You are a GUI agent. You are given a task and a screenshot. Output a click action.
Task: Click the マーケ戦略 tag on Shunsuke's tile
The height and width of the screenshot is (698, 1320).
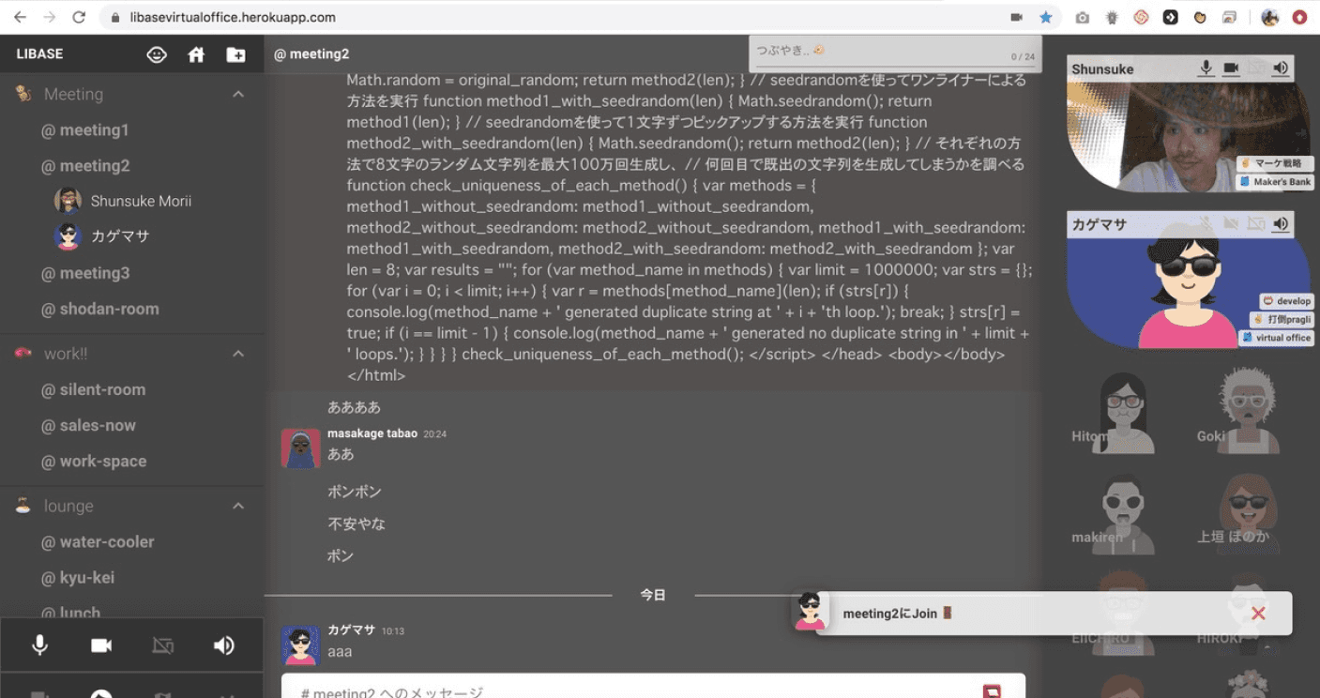click(1275, 163)
